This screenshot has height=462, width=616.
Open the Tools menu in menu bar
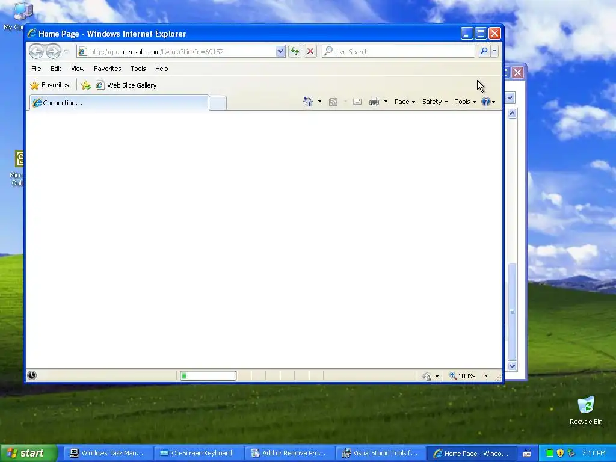tap(138, 69)
